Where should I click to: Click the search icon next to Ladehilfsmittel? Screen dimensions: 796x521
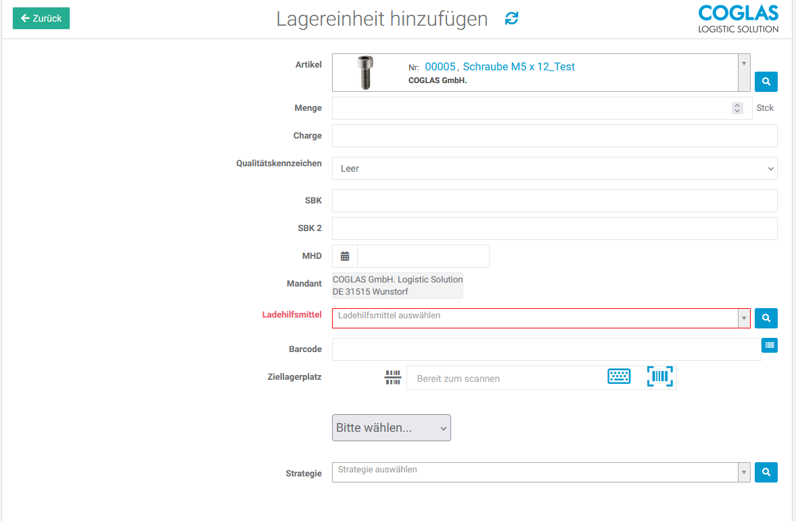[766, 318]
